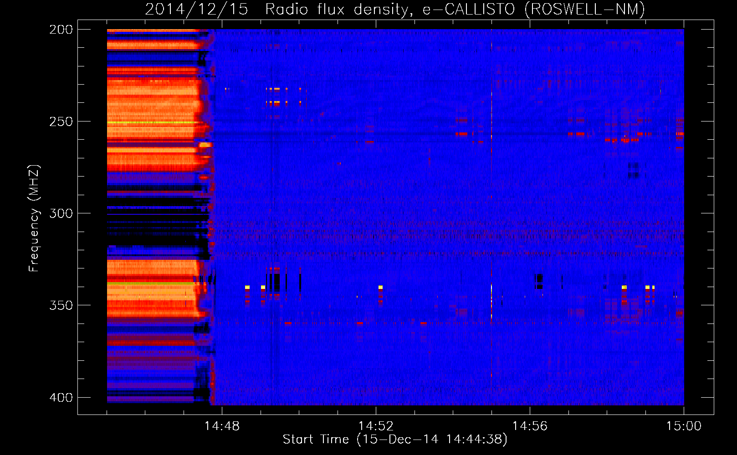Click the 14:48 time tick label
Viewport: 737px width, 455px height.
[222, 426]
